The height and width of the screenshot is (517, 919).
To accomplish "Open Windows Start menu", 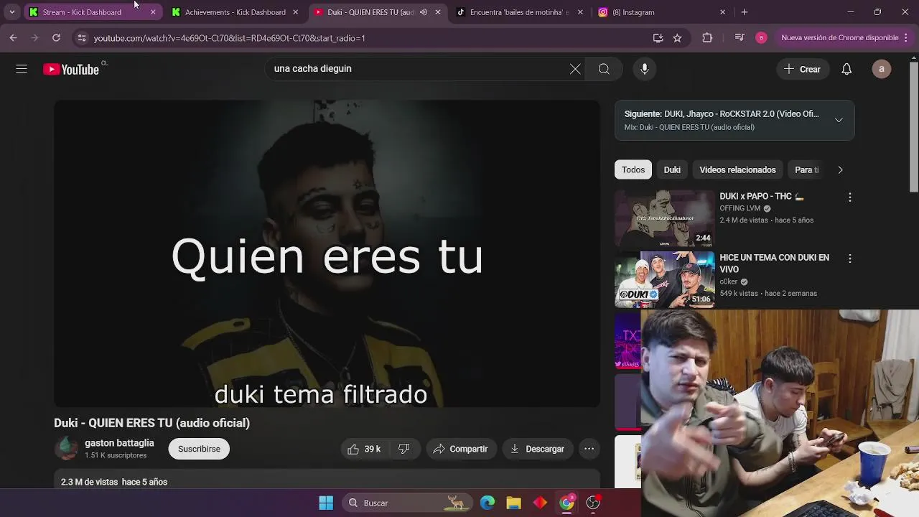I will 326,503.
